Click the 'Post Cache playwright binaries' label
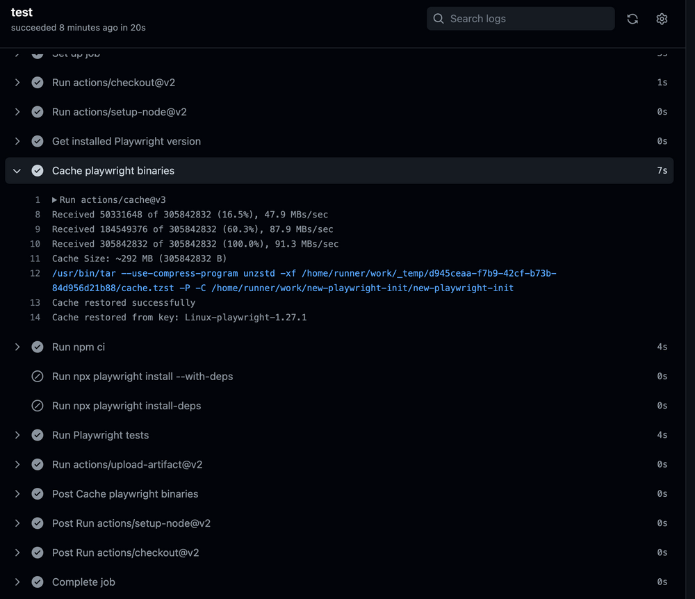695x599 pixels. [x=125, y=493]
